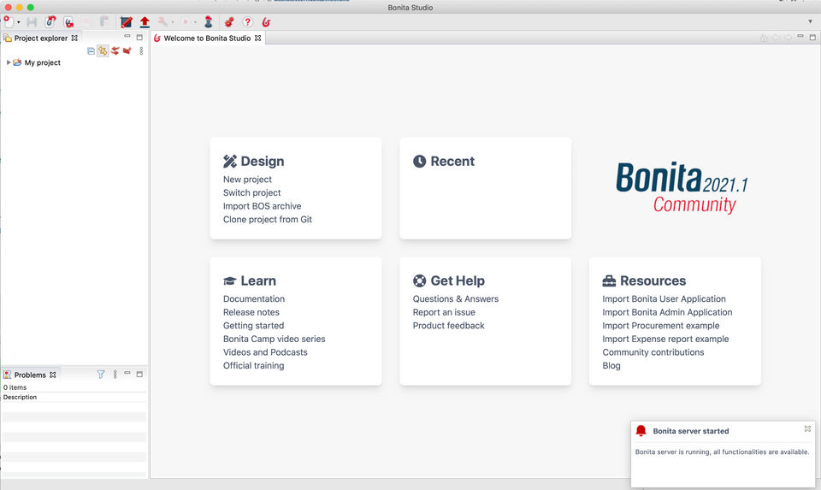Close the Problems tab
The image size is (821, 490).
point(52,375)
